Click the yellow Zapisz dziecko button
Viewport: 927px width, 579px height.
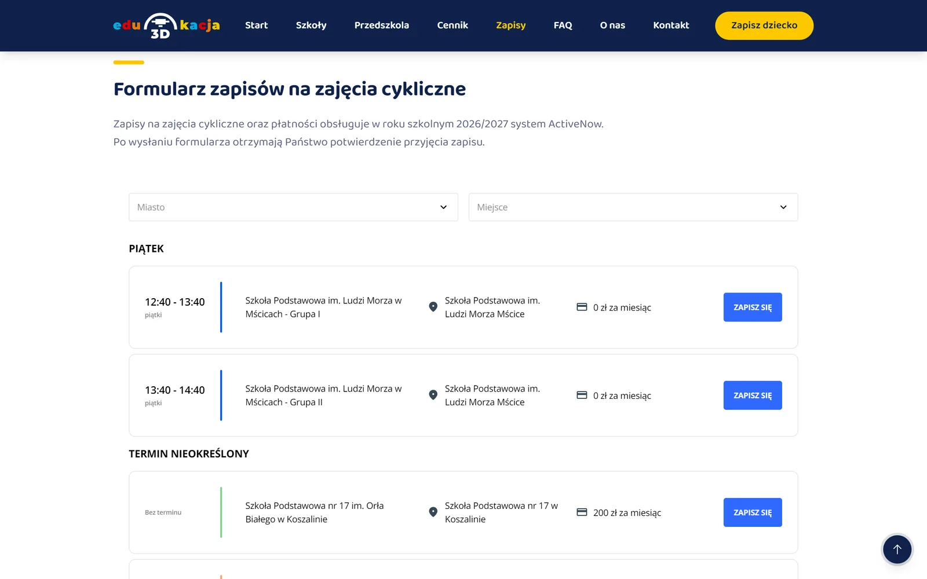764,25
